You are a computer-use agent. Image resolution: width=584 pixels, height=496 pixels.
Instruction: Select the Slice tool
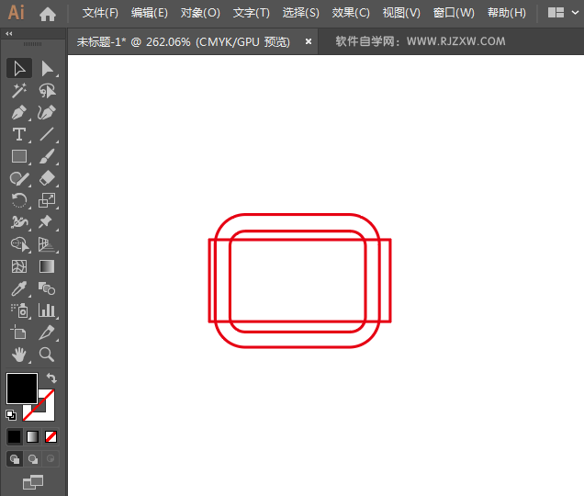(47, 333)
